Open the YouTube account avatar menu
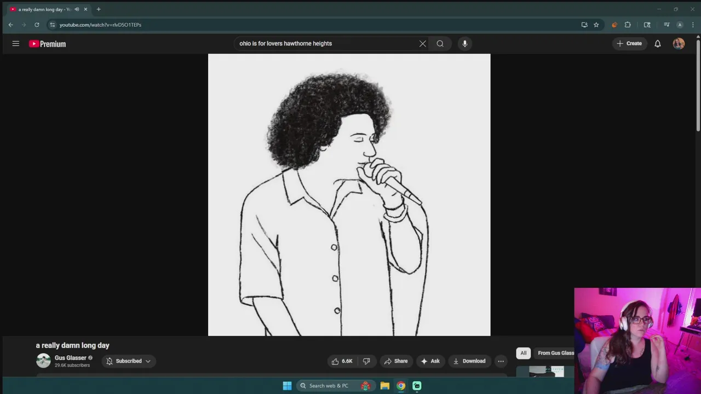 pyautogui.click(x=679, y=43)
